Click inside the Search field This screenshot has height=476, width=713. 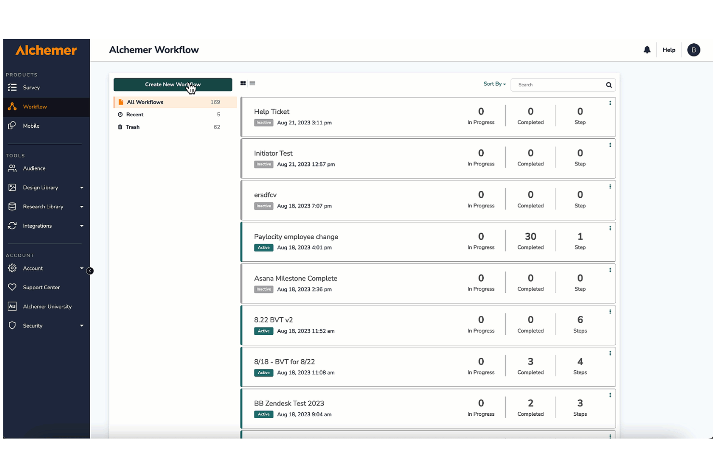tap(554, 84)
